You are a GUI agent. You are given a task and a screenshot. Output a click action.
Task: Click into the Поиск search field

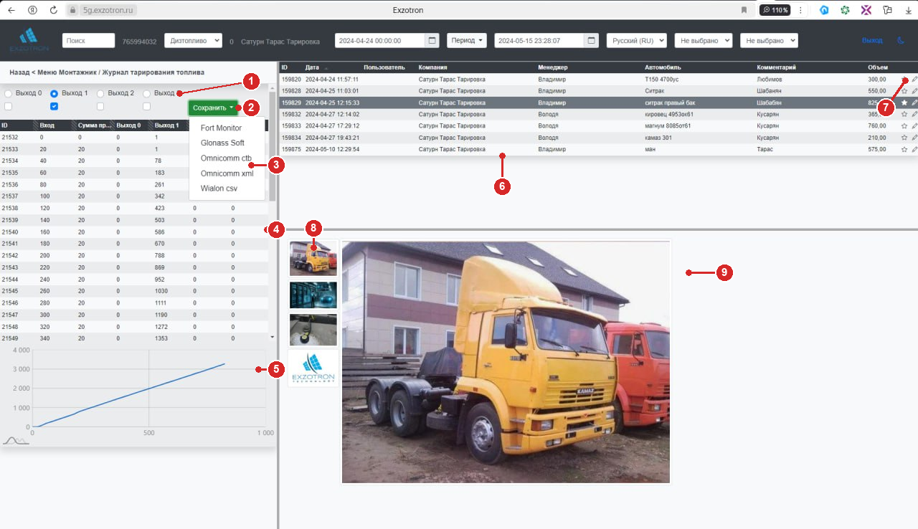point(88,41)
